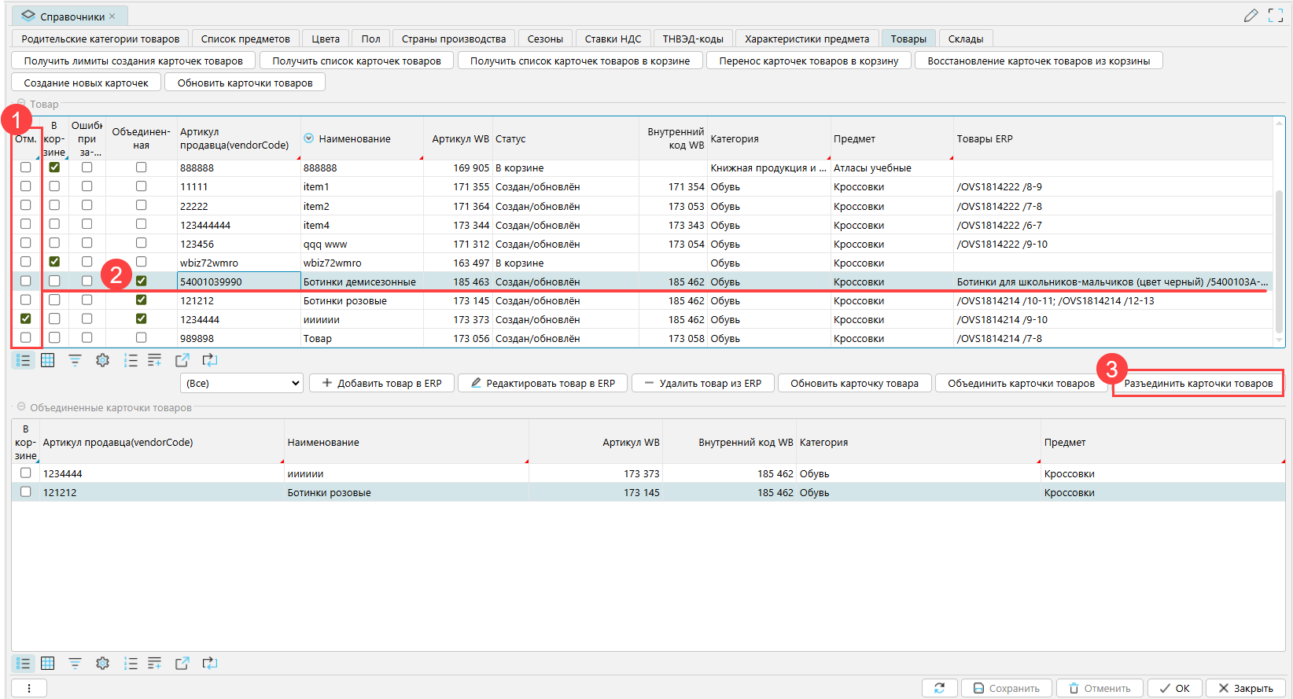Switch the Товар table to list view

pyautogui.click(x=24, y=360)
